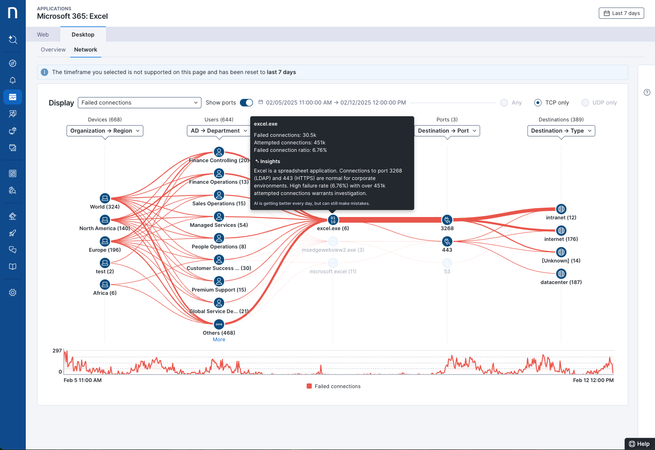Open the Overview sub-tab

tap(53, 50)
